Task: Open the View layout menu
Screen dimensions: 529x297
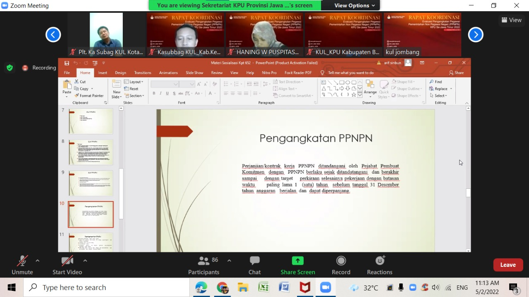Action: point(511,20)
